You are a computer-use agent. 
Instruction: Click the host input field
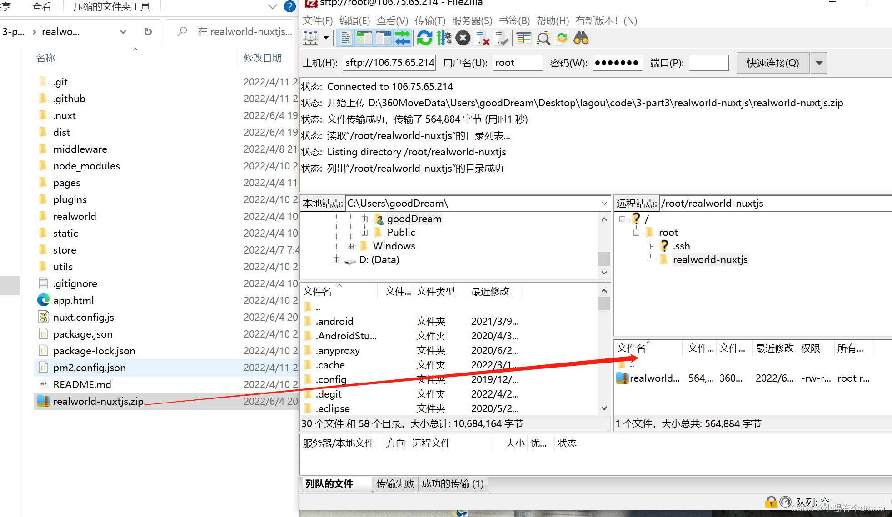click(389, 63)
